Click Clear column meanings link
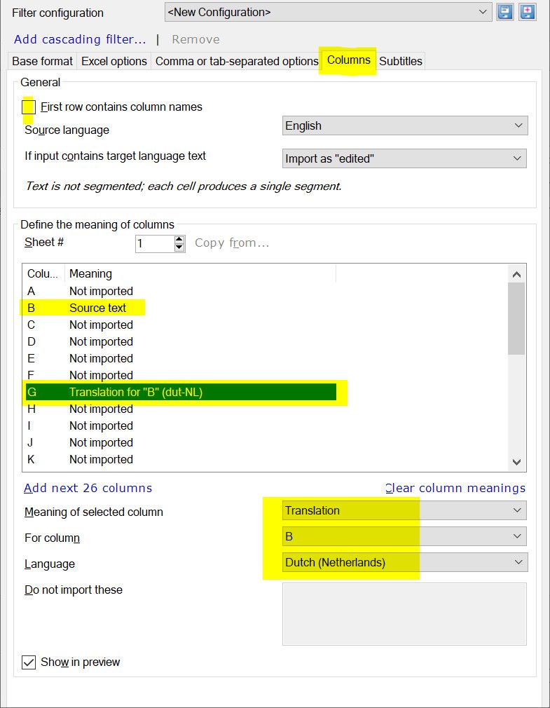This screenshot has height=708, width=550. point(455,488)
